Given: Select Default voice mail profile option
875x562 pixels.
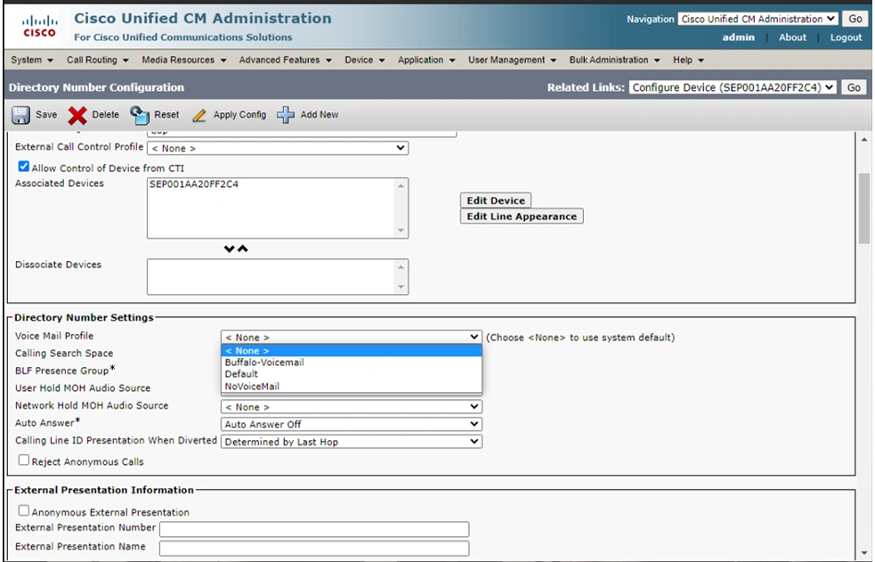Looking at the screenshot, I should (352, 374).
